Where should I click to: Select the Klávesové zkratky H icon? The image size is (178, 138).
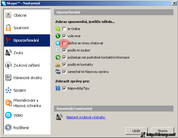(x=8, y=78)
